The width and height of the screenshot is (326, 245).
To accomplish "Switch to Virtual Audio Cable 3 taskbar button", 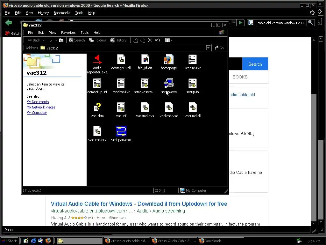I will point(174,241).
